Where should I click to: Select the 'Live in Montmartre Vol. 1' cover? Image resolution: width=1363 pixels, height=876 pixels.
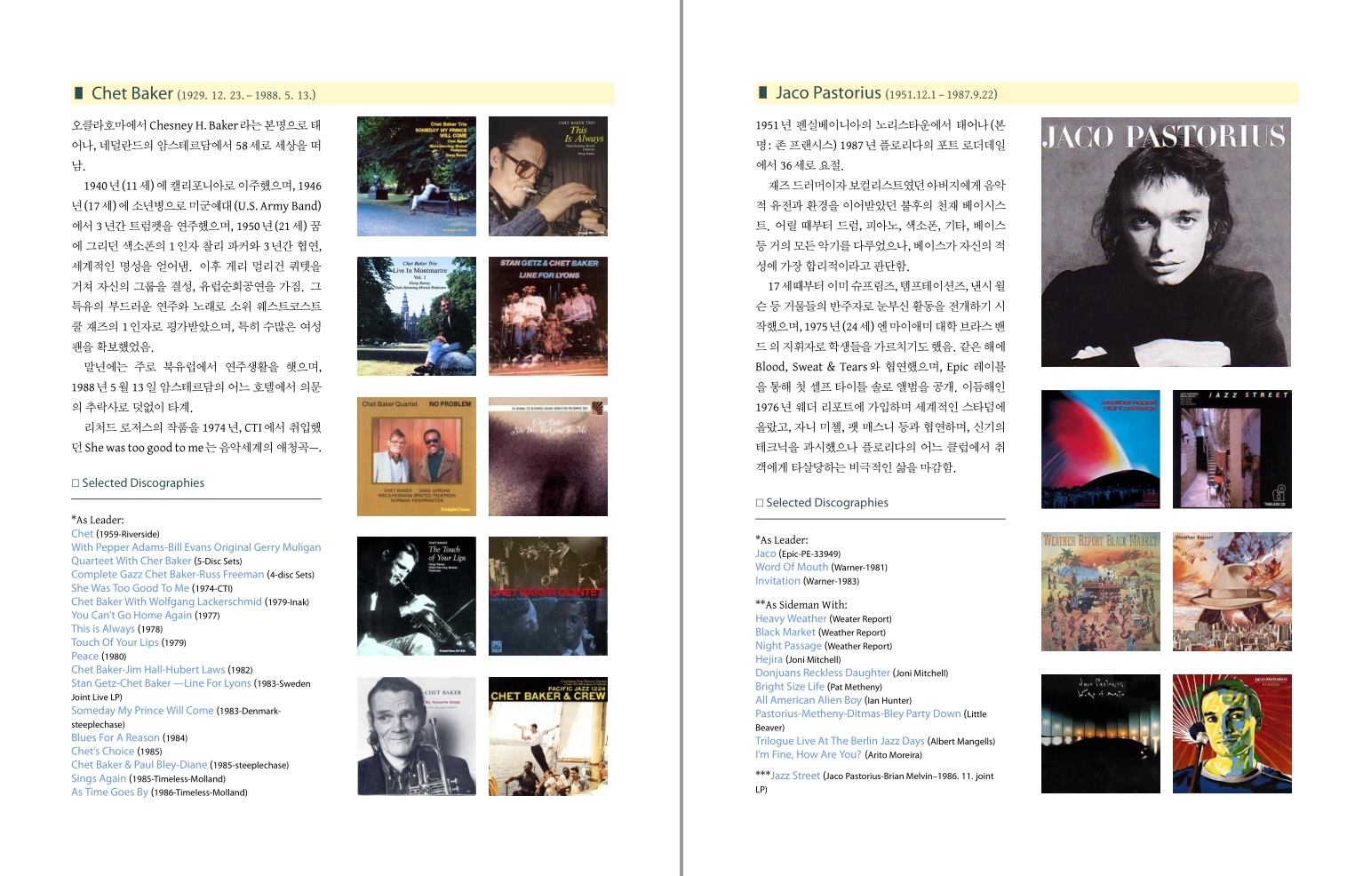pos(417,316)
